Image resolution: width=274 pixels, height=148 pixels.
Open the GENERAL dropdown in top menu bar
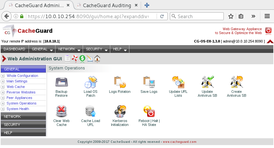[42, 49]
